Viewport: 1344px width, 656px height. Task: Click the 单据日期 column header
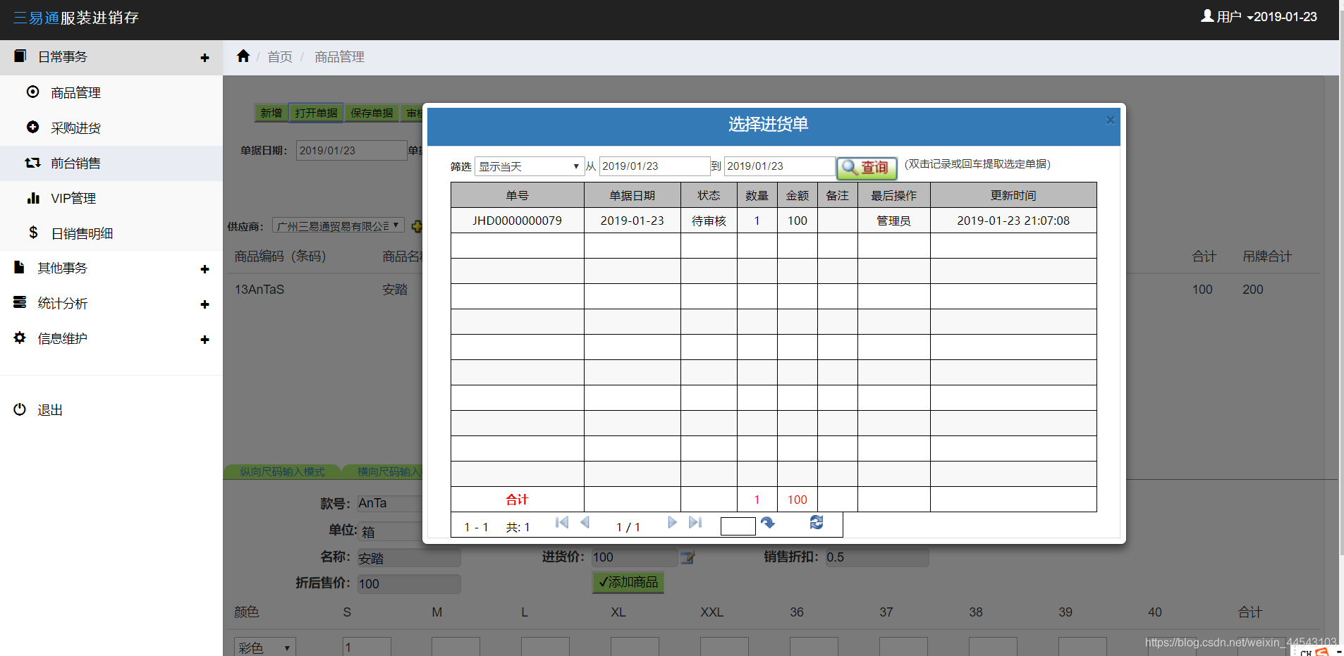point(633,195)
